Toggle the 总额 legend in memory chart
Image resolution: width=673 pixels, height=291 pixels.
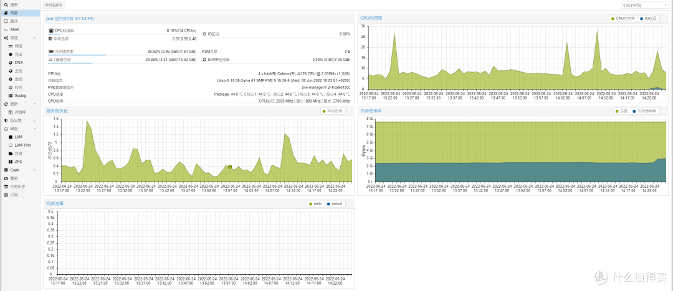(621, 111)
